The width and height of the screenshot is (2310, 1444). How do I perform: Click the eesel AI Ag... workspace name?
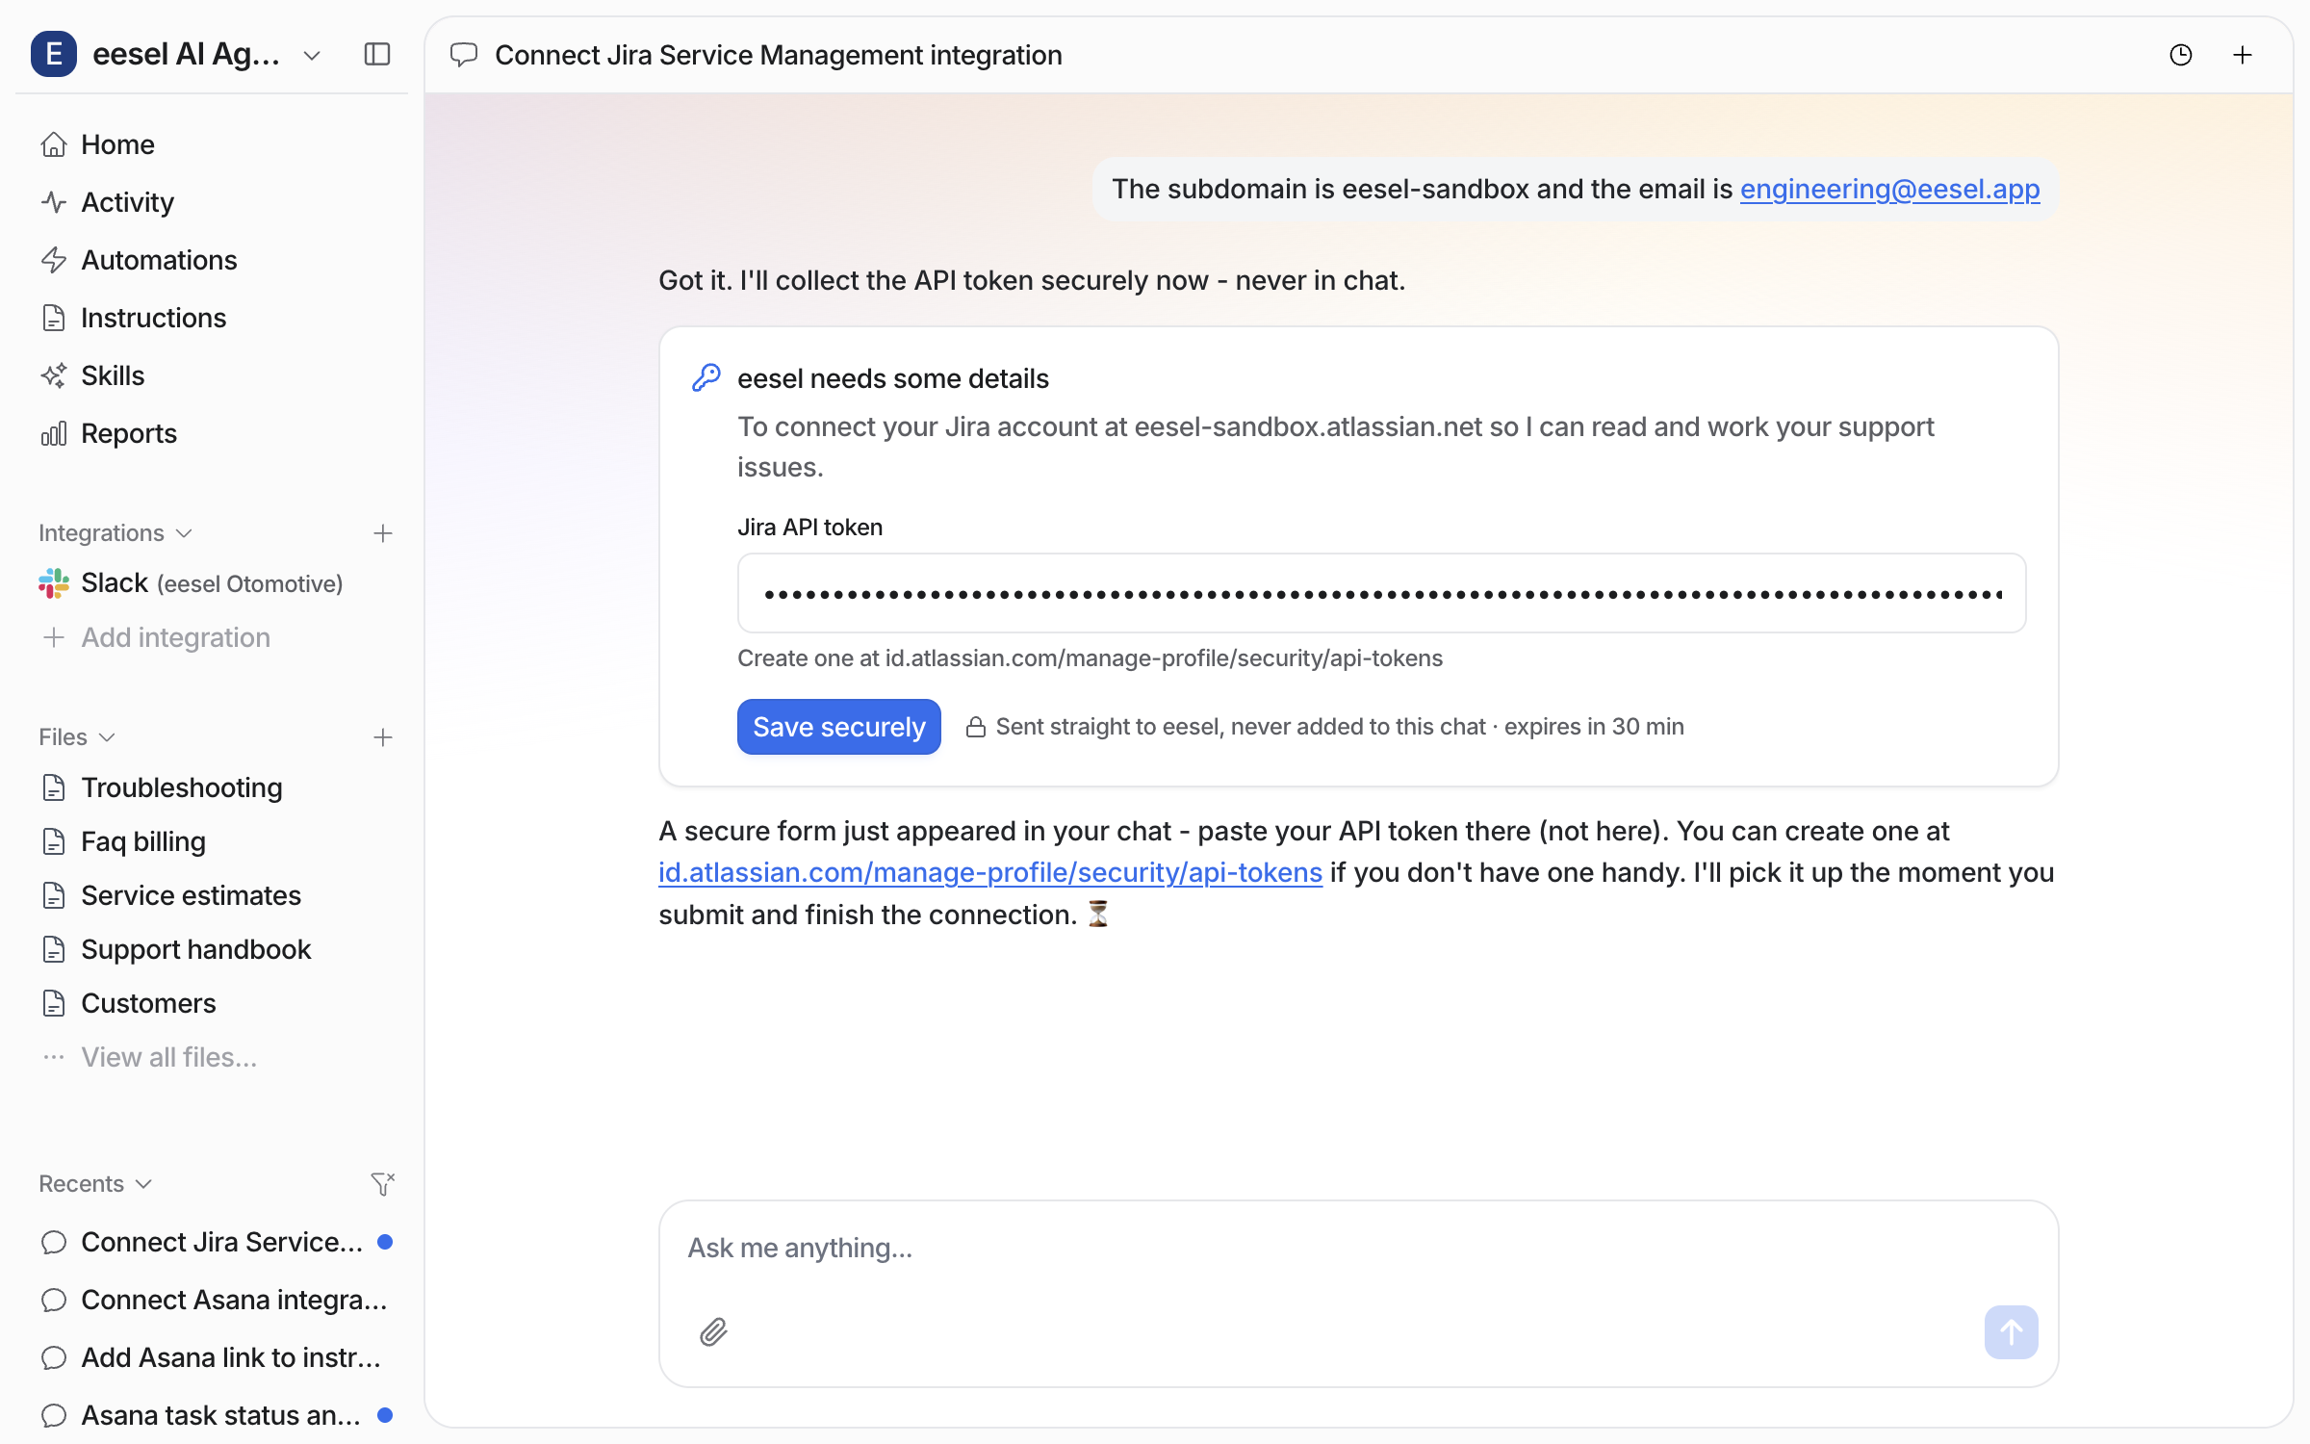pos(186,54)
